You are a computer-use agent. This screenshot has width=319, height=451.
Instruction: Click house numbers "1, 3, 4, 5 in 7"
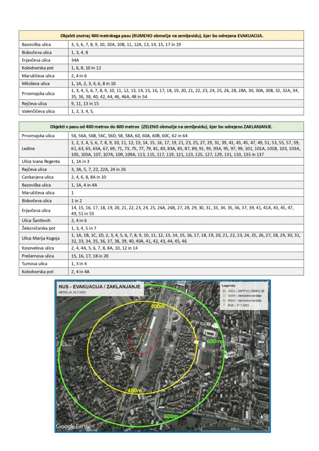(x=84, y=228)
